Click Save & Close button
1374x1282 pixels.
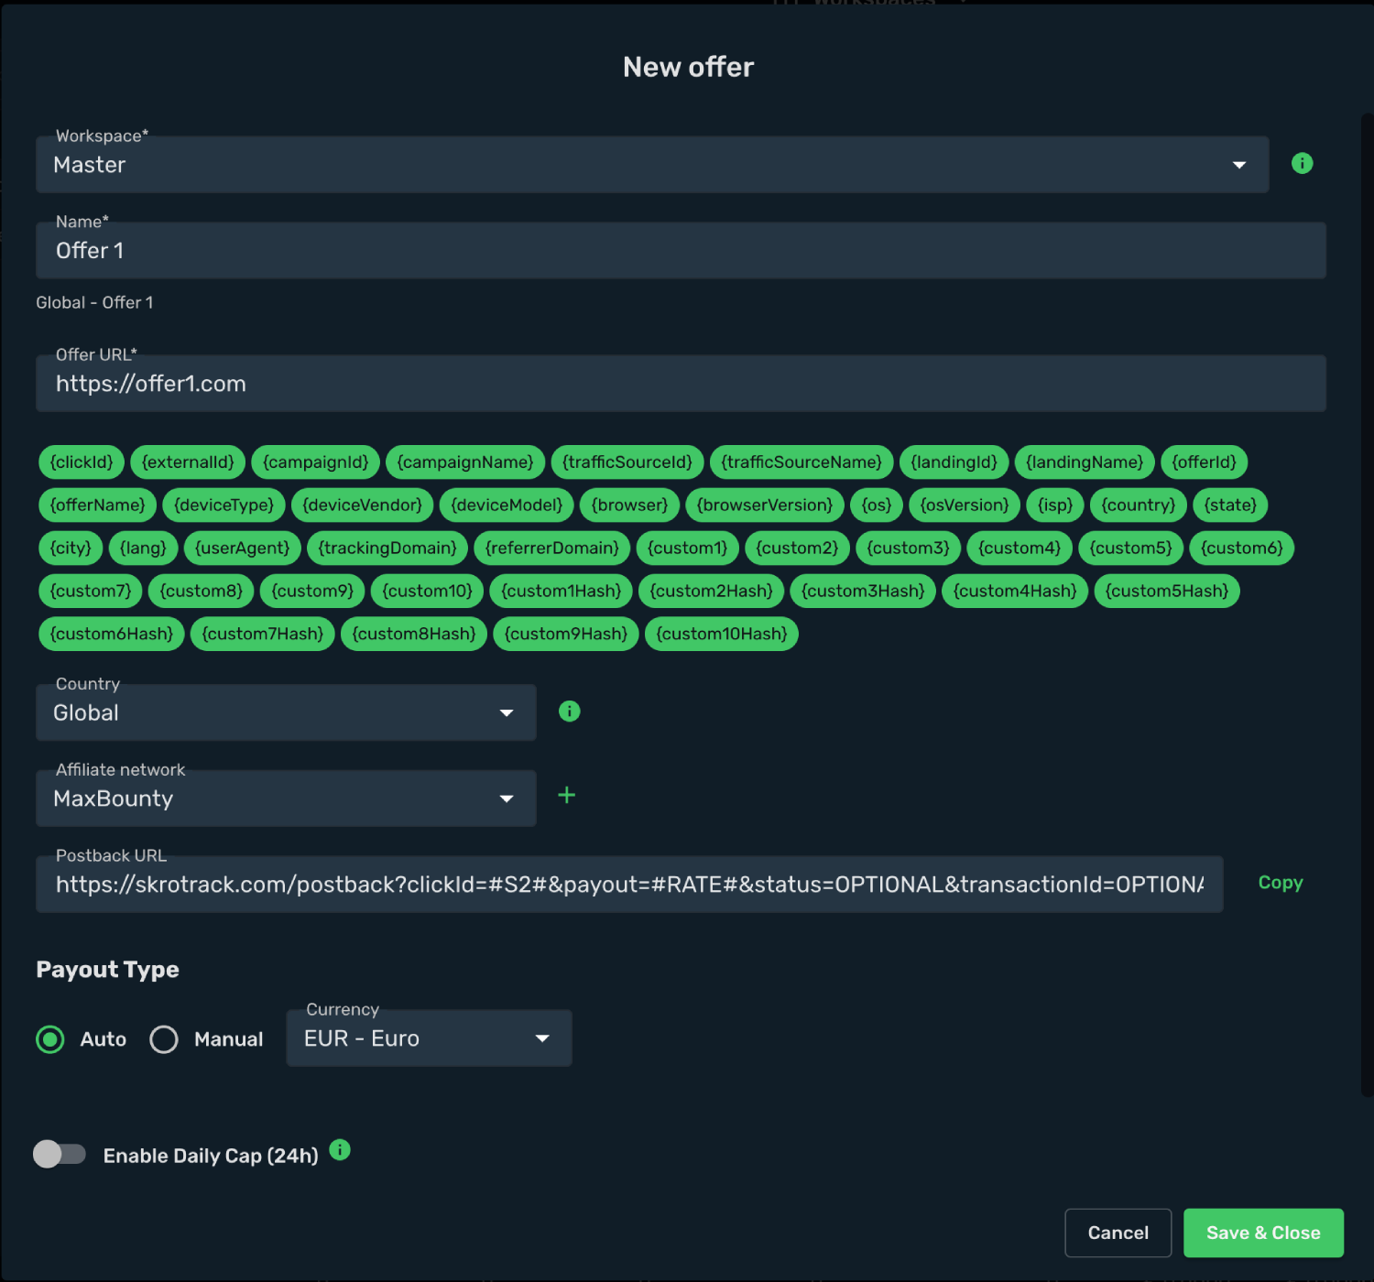pos(1263,1233)
